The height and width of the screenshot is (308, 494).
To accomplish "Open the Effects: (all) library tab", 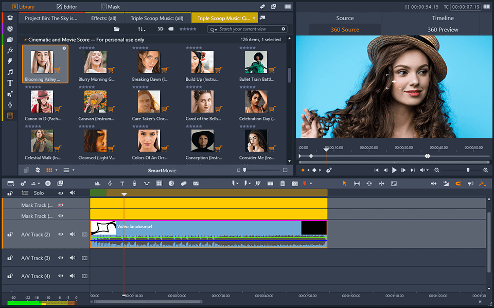I will [105, 18].
